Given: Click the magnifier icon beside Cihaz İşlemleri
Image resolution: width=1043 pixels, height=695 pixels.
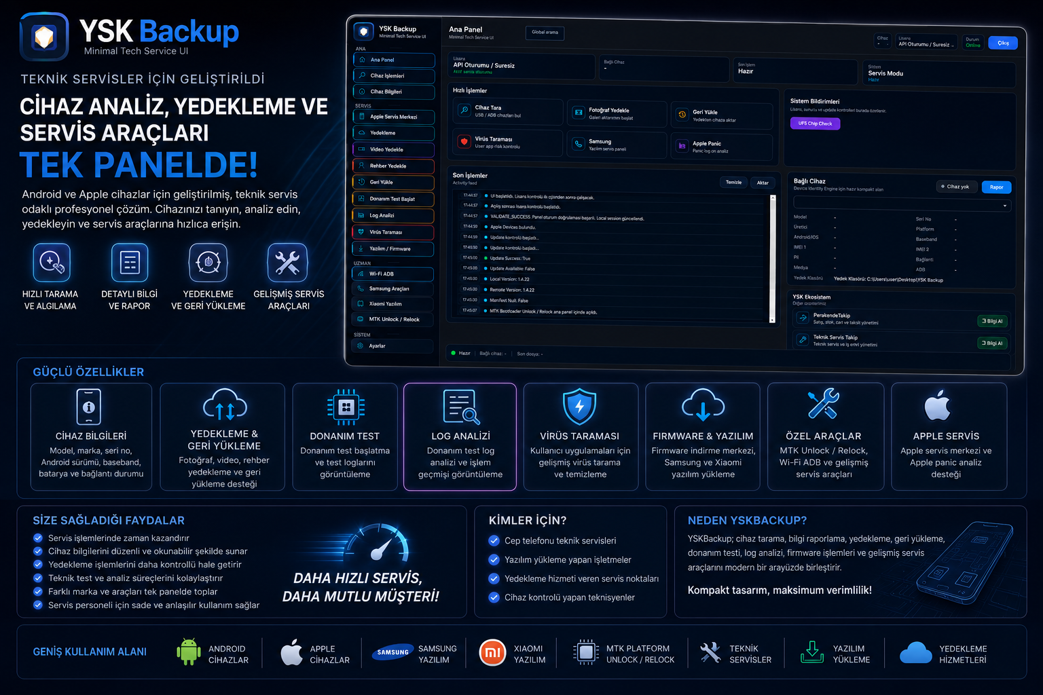Looking at the screenshot, I should point(363,76).
